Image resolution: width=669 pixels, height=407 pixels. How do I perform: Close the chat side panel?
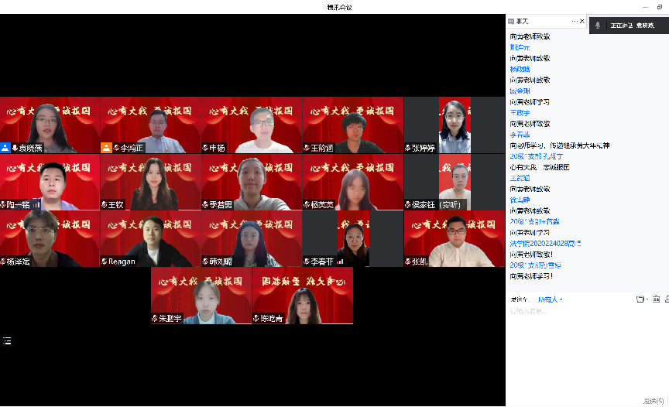coord(582,21)
